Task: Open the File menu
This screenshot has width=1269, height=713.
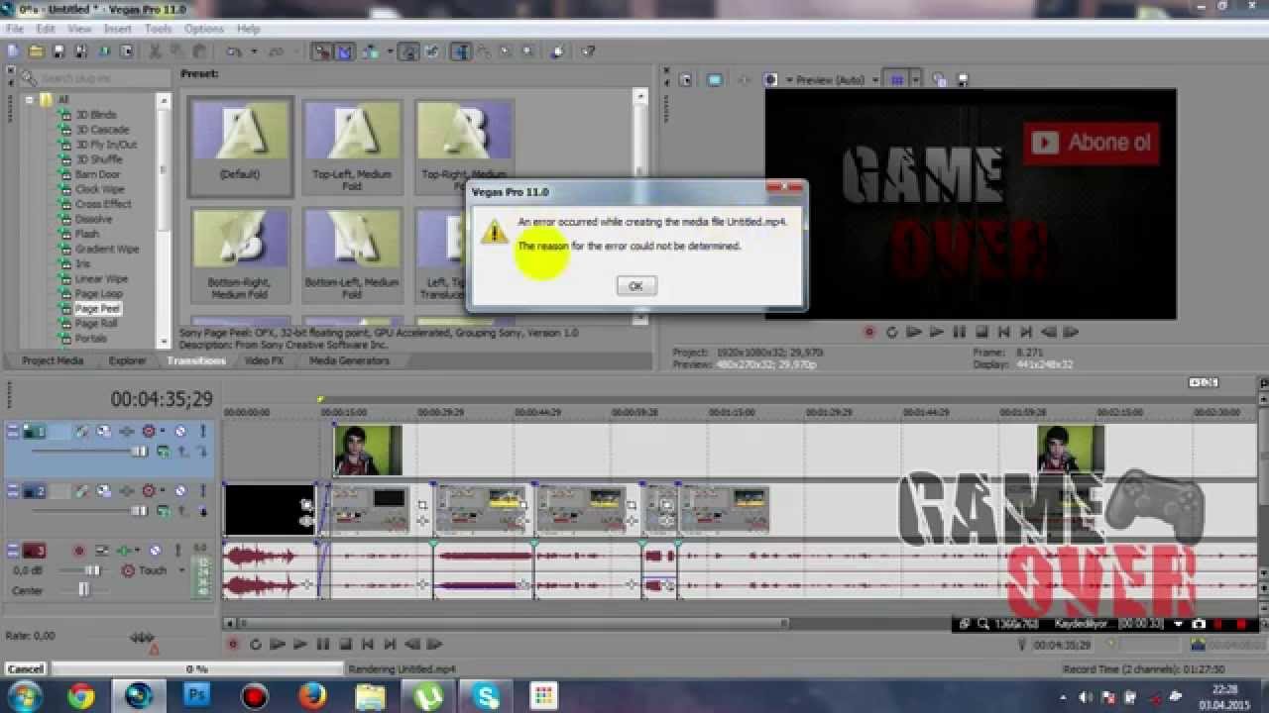Action: click(x=14, y=29)
